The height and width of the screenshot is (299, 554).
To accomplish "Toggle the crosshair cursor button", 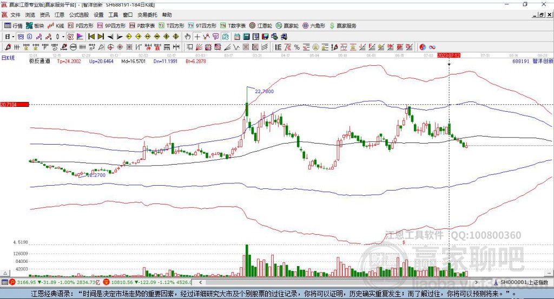I will click(x=197, y=37).
